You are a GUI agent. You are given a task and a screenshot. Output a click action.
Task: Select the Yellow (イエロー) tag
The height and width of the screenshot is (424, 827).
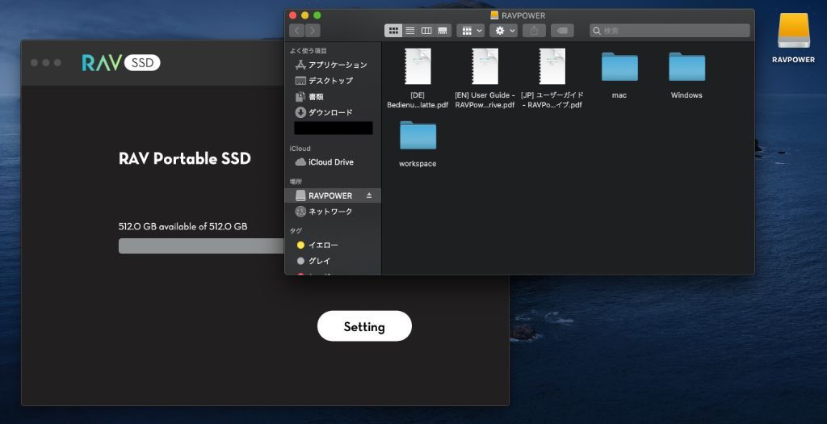click(x=333, y=246)
